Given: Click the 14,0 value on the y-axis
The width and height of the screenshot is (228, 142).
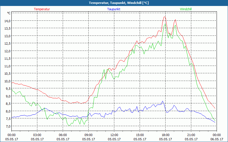Looking at the screenshot, I should tap(7, 21).
